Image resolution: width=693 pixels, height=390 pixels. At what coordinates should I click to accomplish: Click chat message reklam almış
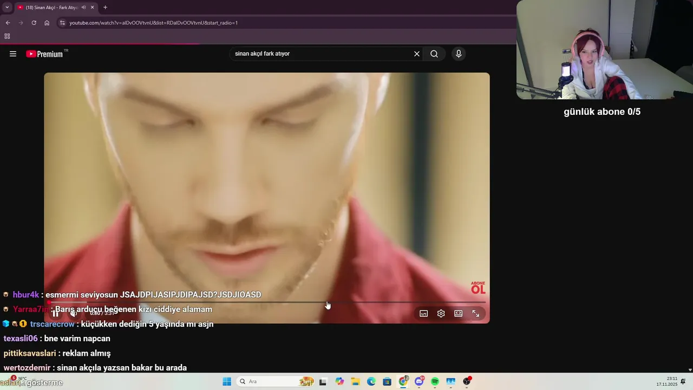coord(87,353)
